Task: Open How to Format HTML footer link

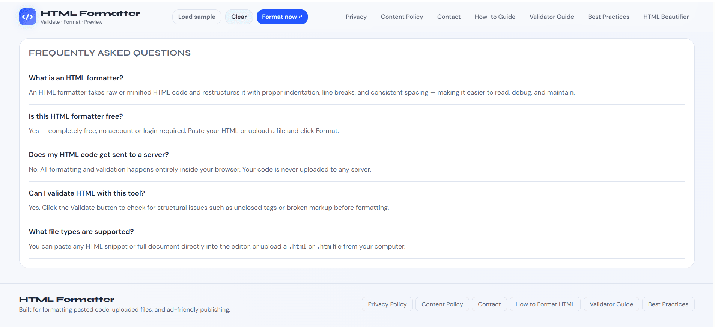Action: (545, 304)
